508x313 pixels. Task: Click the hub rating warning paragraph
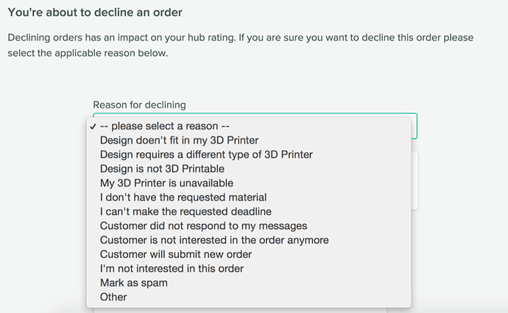tap(240, 43)
